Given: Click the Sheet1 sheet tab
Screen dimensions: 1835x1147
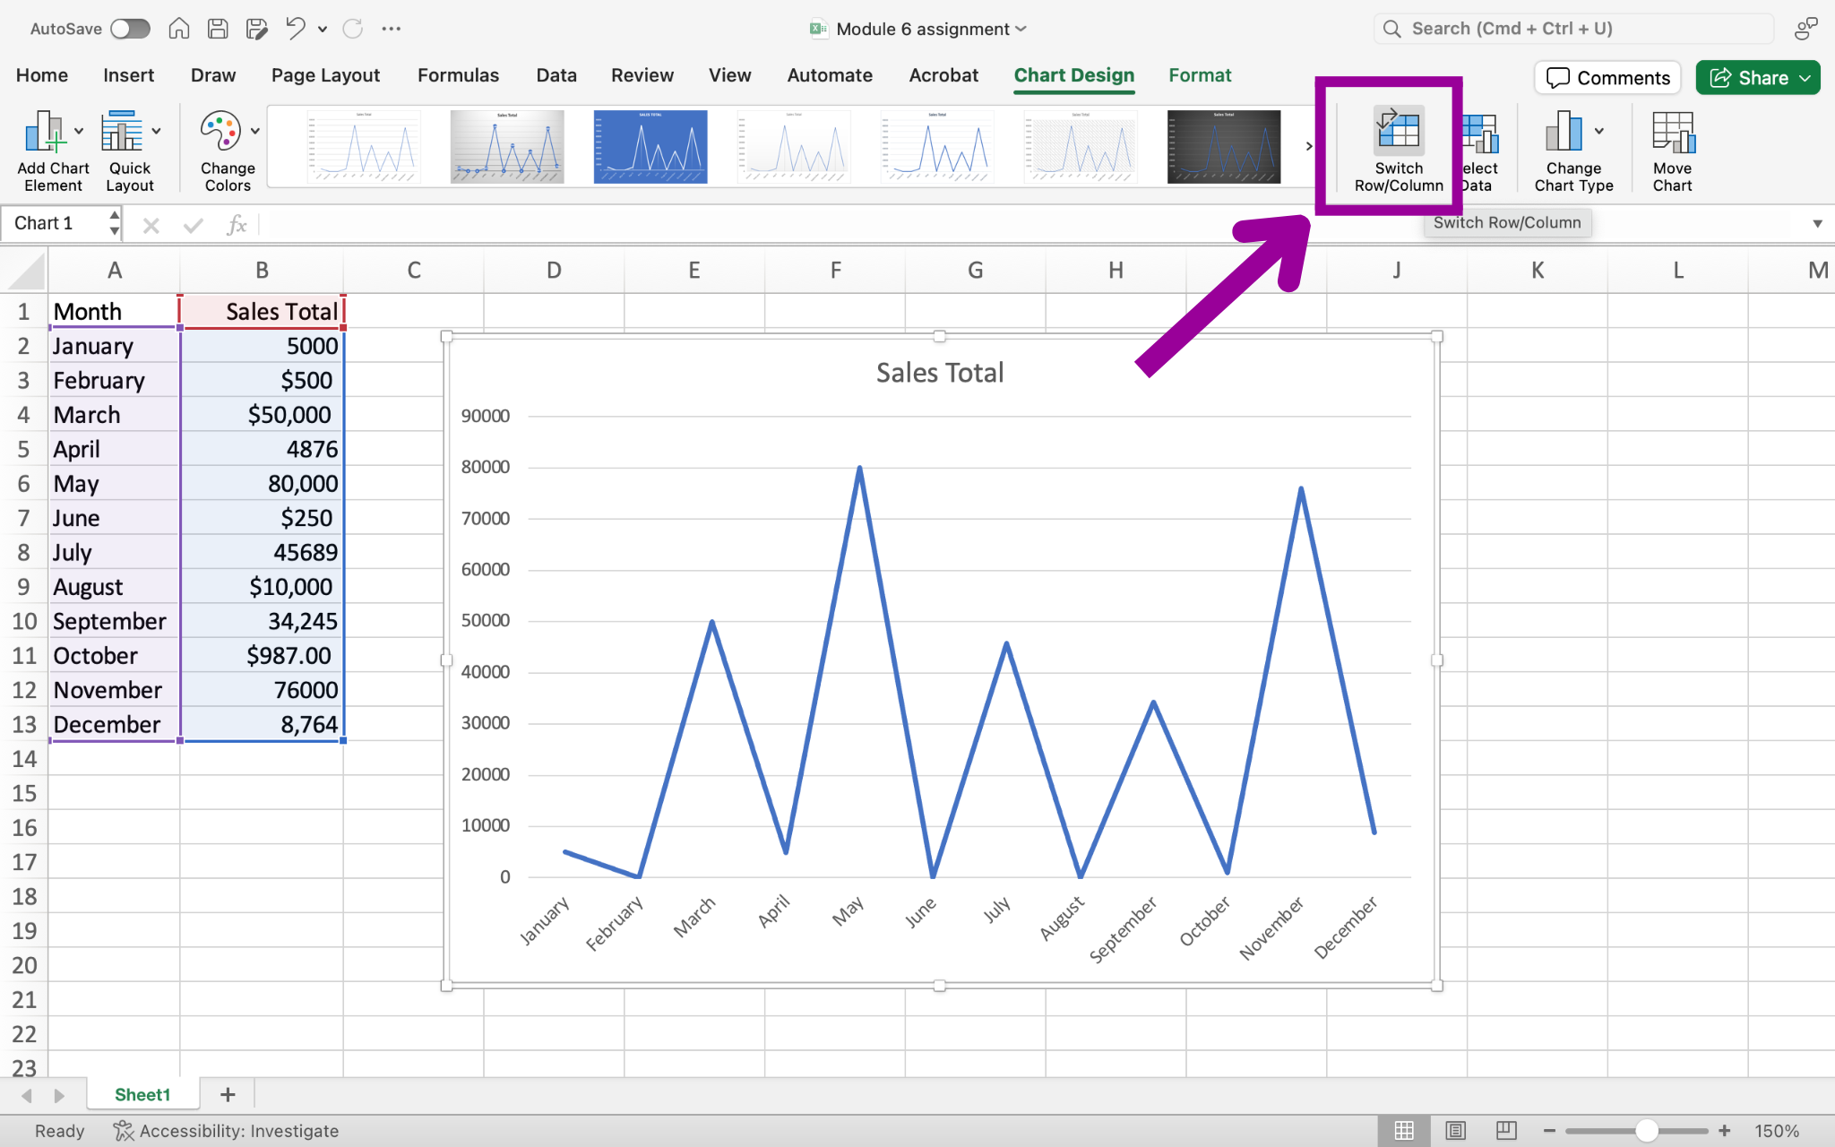Looking at the screenshot, I should coord(142,1095).
